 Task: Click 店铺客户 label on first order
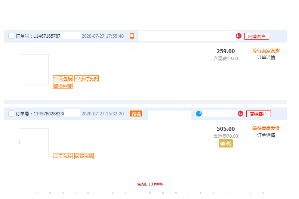coord(257,36)
